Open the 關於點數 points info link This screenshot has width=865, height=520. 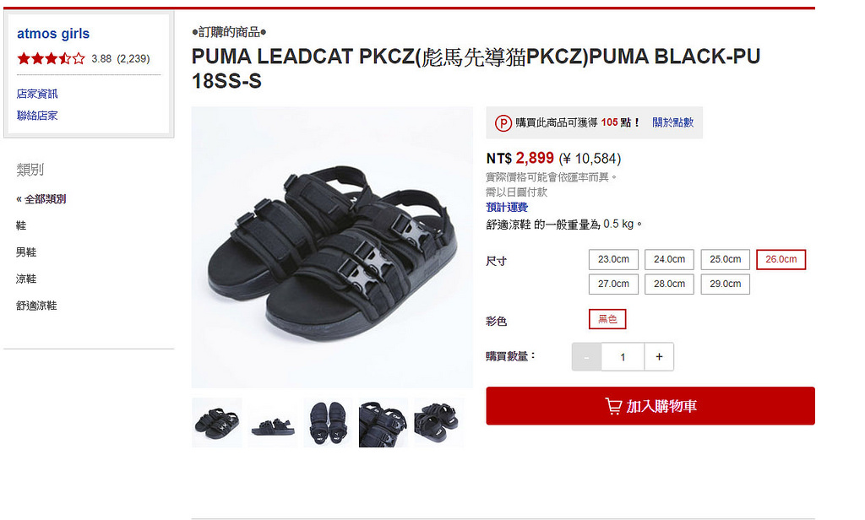click(x=673, y=122)
